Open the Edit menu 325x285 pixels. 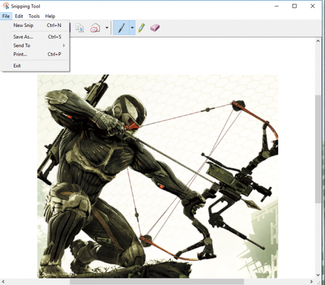(x=19, y=16)
